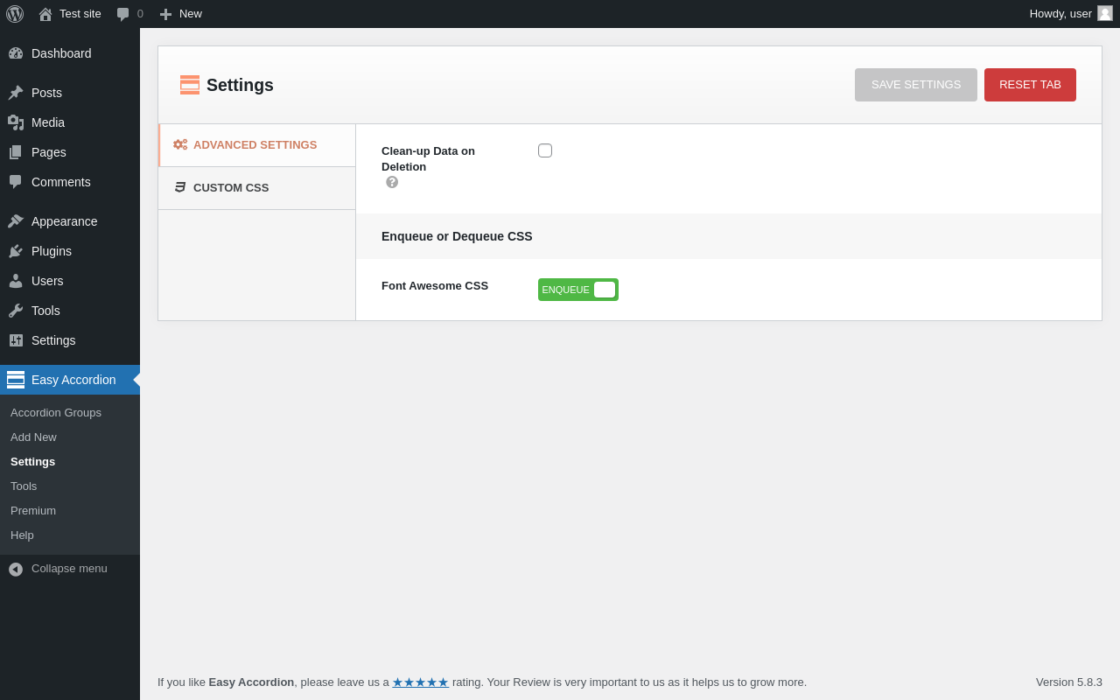The width and height of the screenshot is (1120, 700).
Task: Click the Dashboard gauge icon
Action: click(x=16, y=53)
